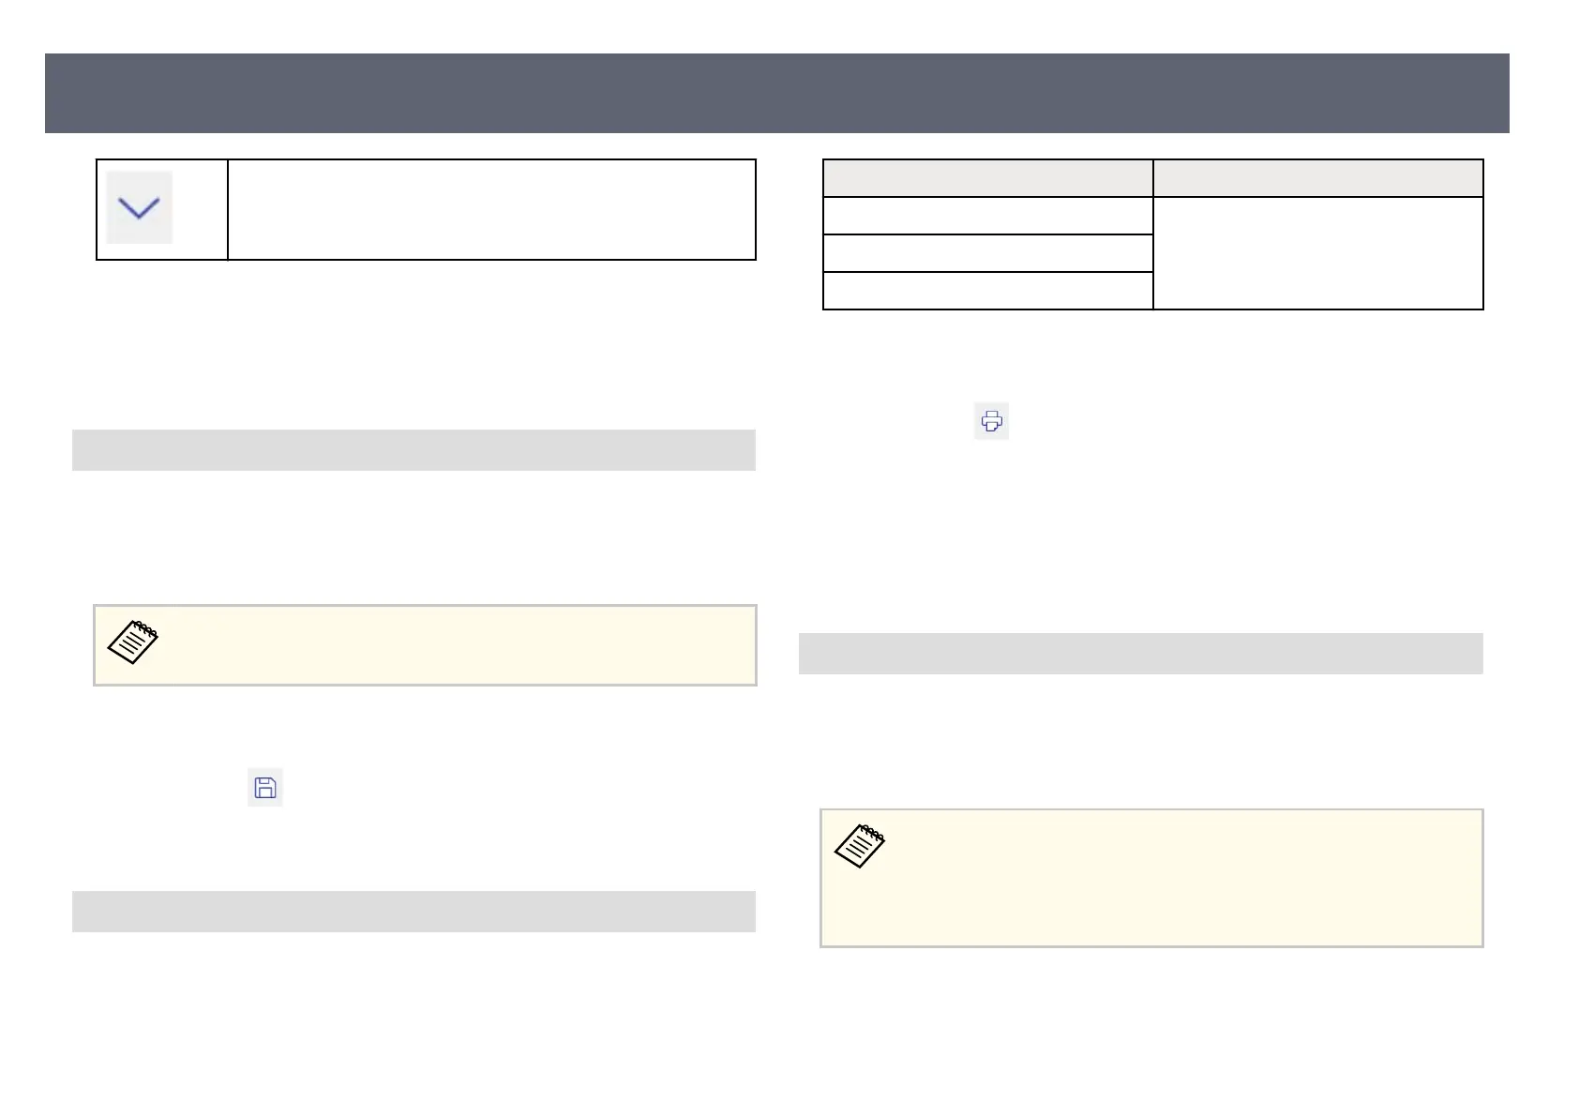Click the floppy disk save icon
This screenshot has width=1579, height=1117.
tap(265, 787)
